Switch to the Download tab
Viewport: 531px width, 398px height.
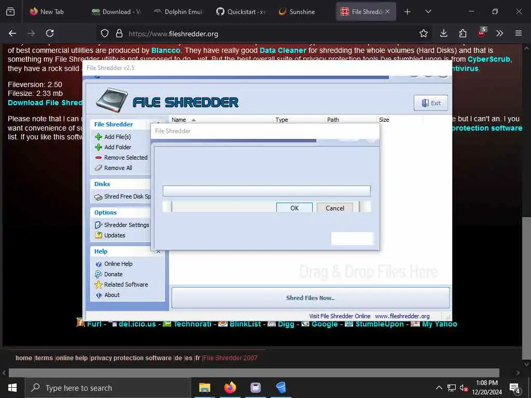(116, 11)
